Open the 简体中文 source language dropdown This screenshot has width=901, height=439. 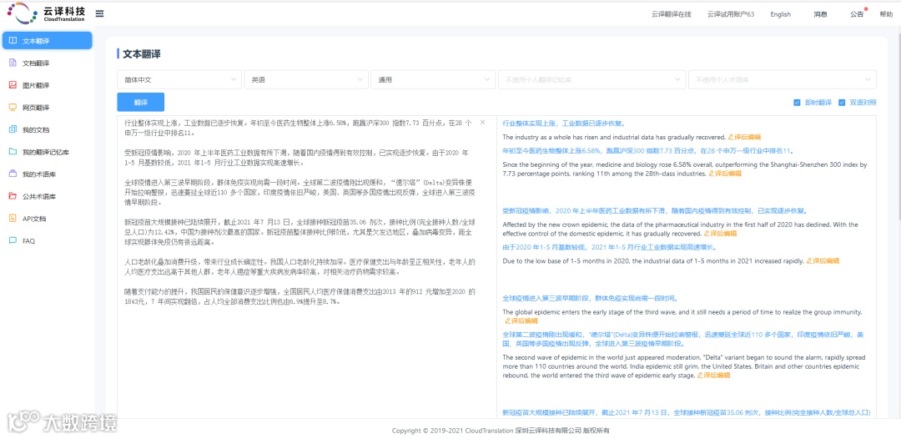coord(179,79)
